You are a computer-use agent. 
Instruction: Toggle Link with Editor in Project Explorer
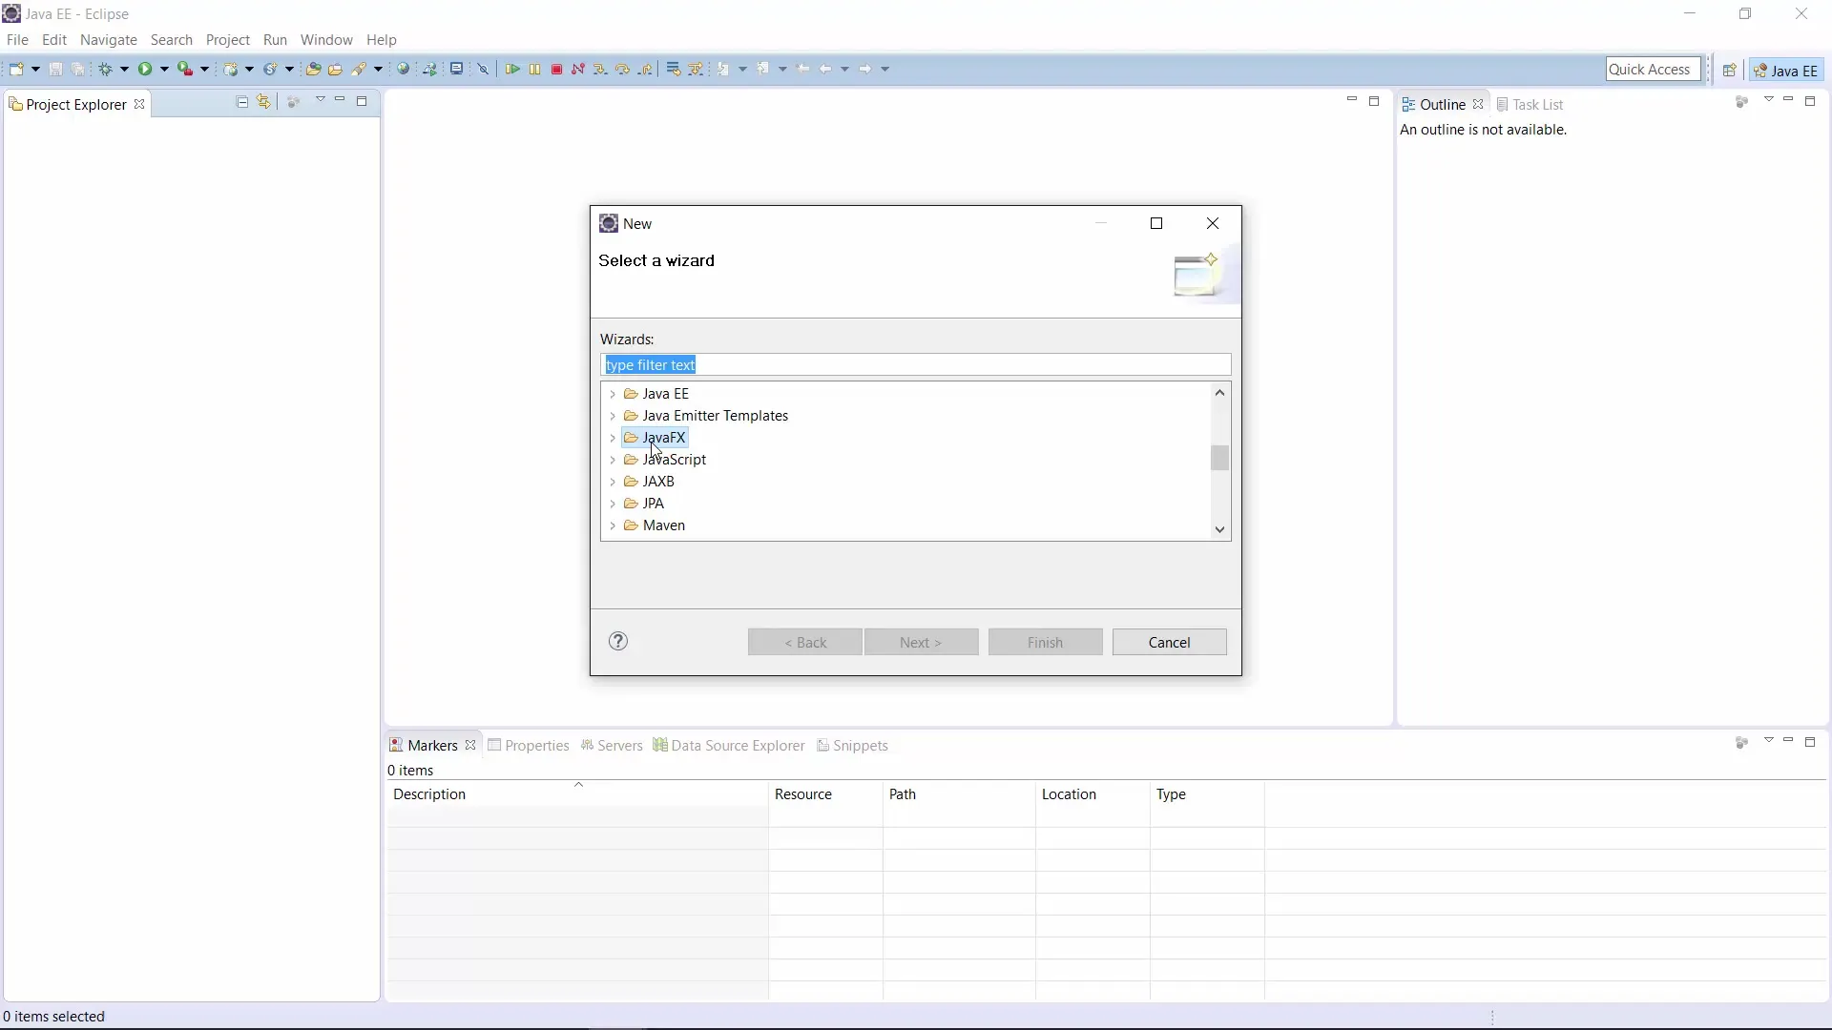pos(264,102)
